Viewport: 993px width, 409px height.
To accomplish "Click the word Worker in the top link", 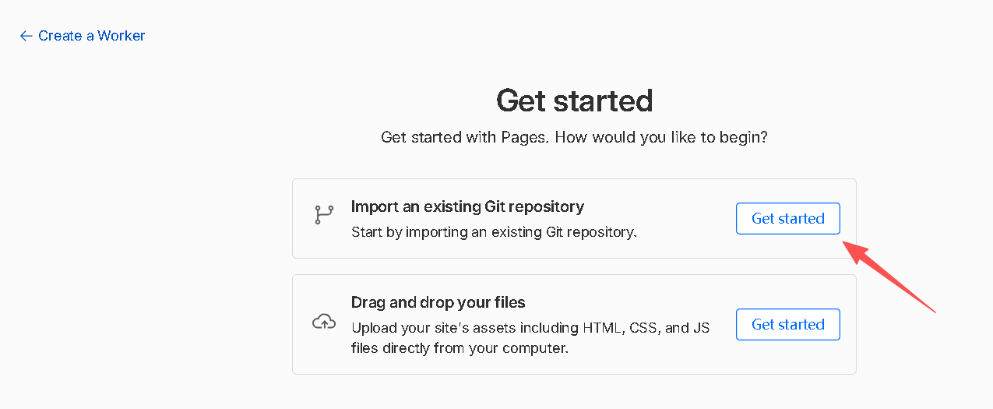I will pyautogui.click(x=119, y=36).
